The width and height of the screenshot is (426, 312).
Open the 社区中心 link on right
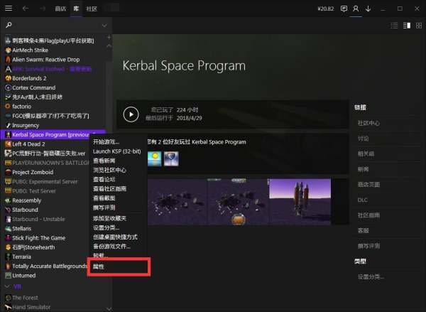coord(368,123)
